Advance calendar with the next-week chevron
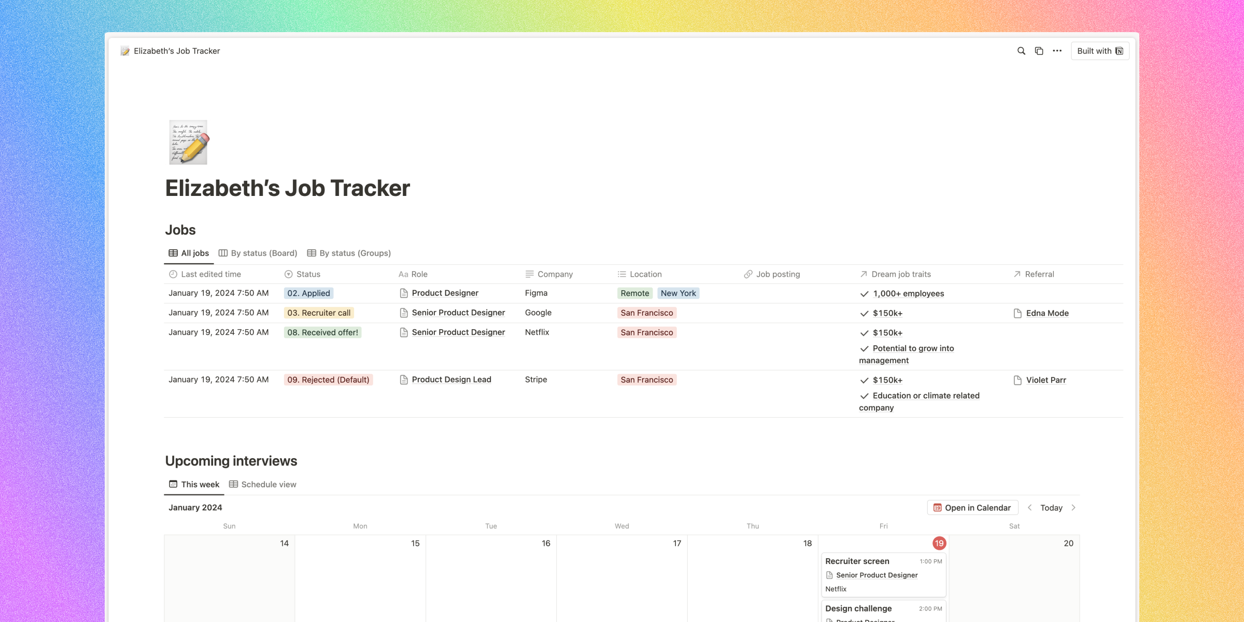The width and height of the screenshot is (1244, 622). (1073, 507)
